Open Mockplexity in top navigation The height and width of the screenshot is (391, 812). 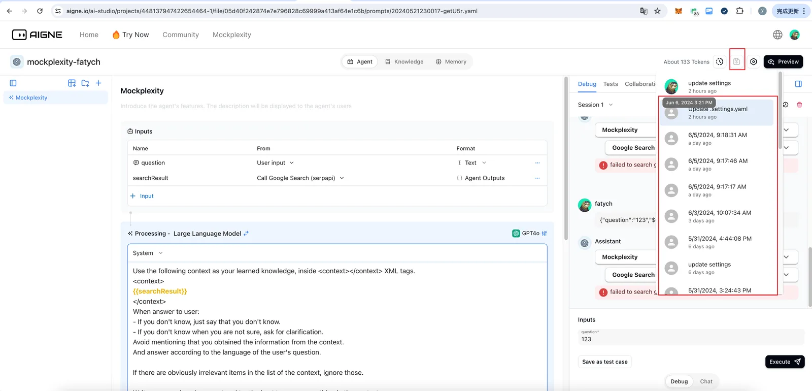tap(232, 35)
